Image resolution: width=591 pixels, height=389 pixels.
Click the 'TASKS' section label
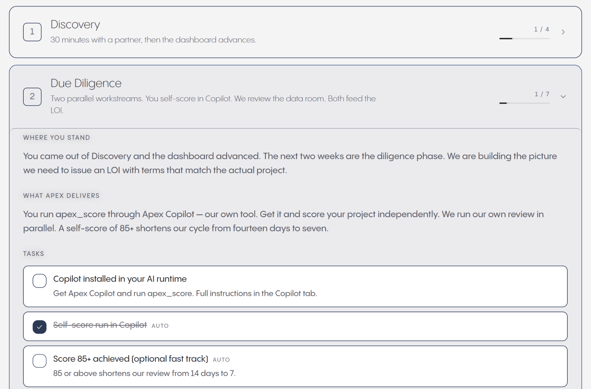click(33, 254)
